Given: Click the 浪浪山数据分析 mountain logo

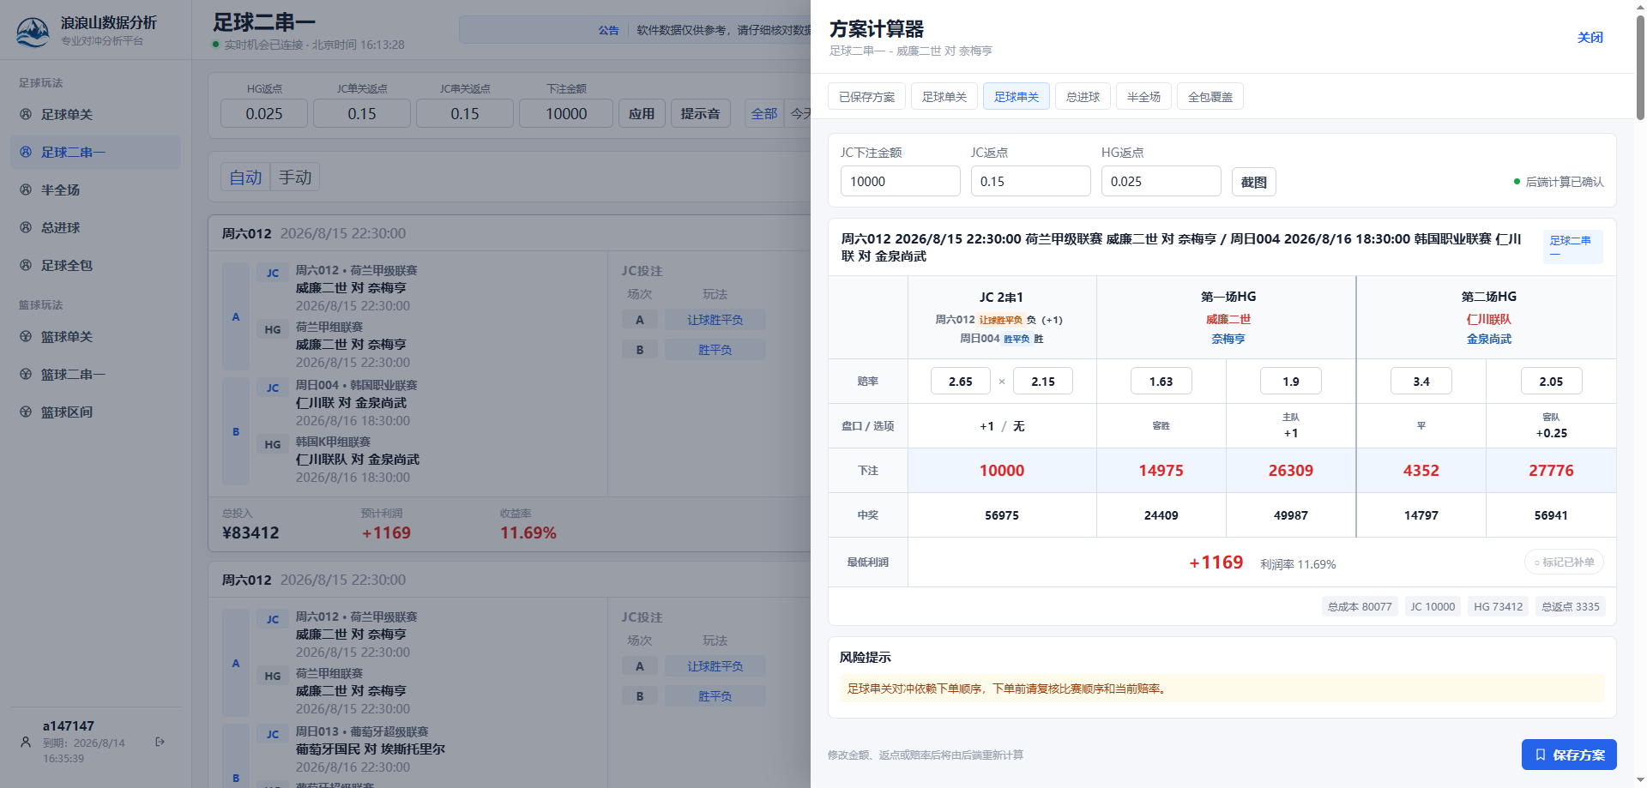Looking at the screenshot, I should 33,32.
